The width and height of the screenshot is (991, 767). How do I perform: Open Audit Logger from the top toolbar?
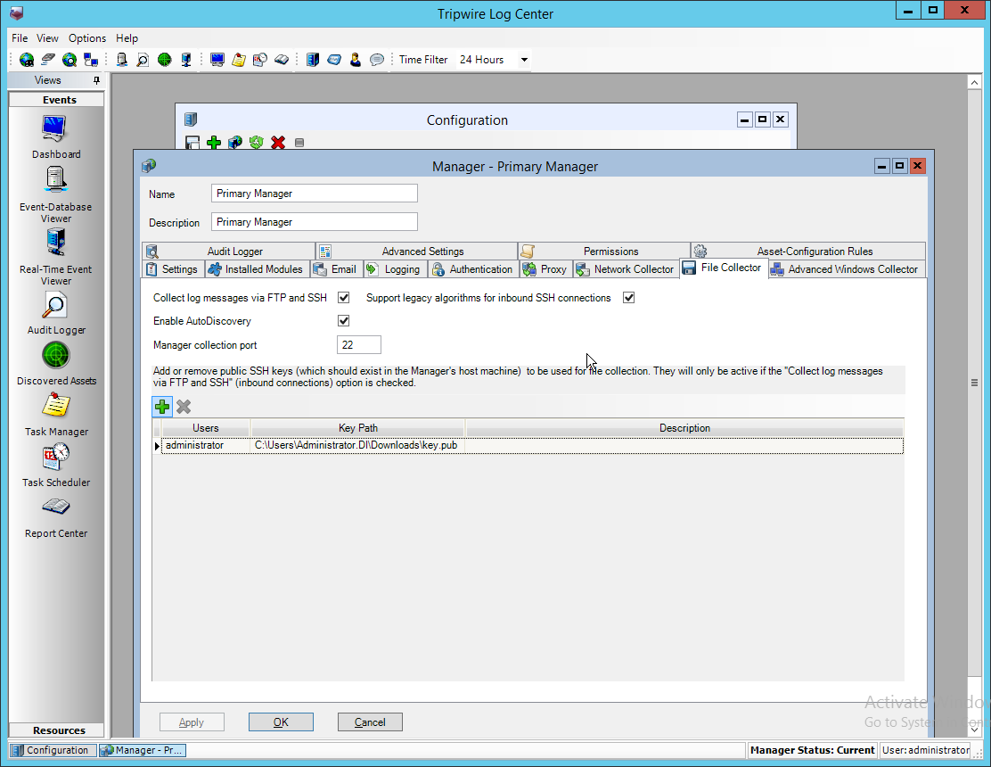pyautogui.click(x=143, y=60)
